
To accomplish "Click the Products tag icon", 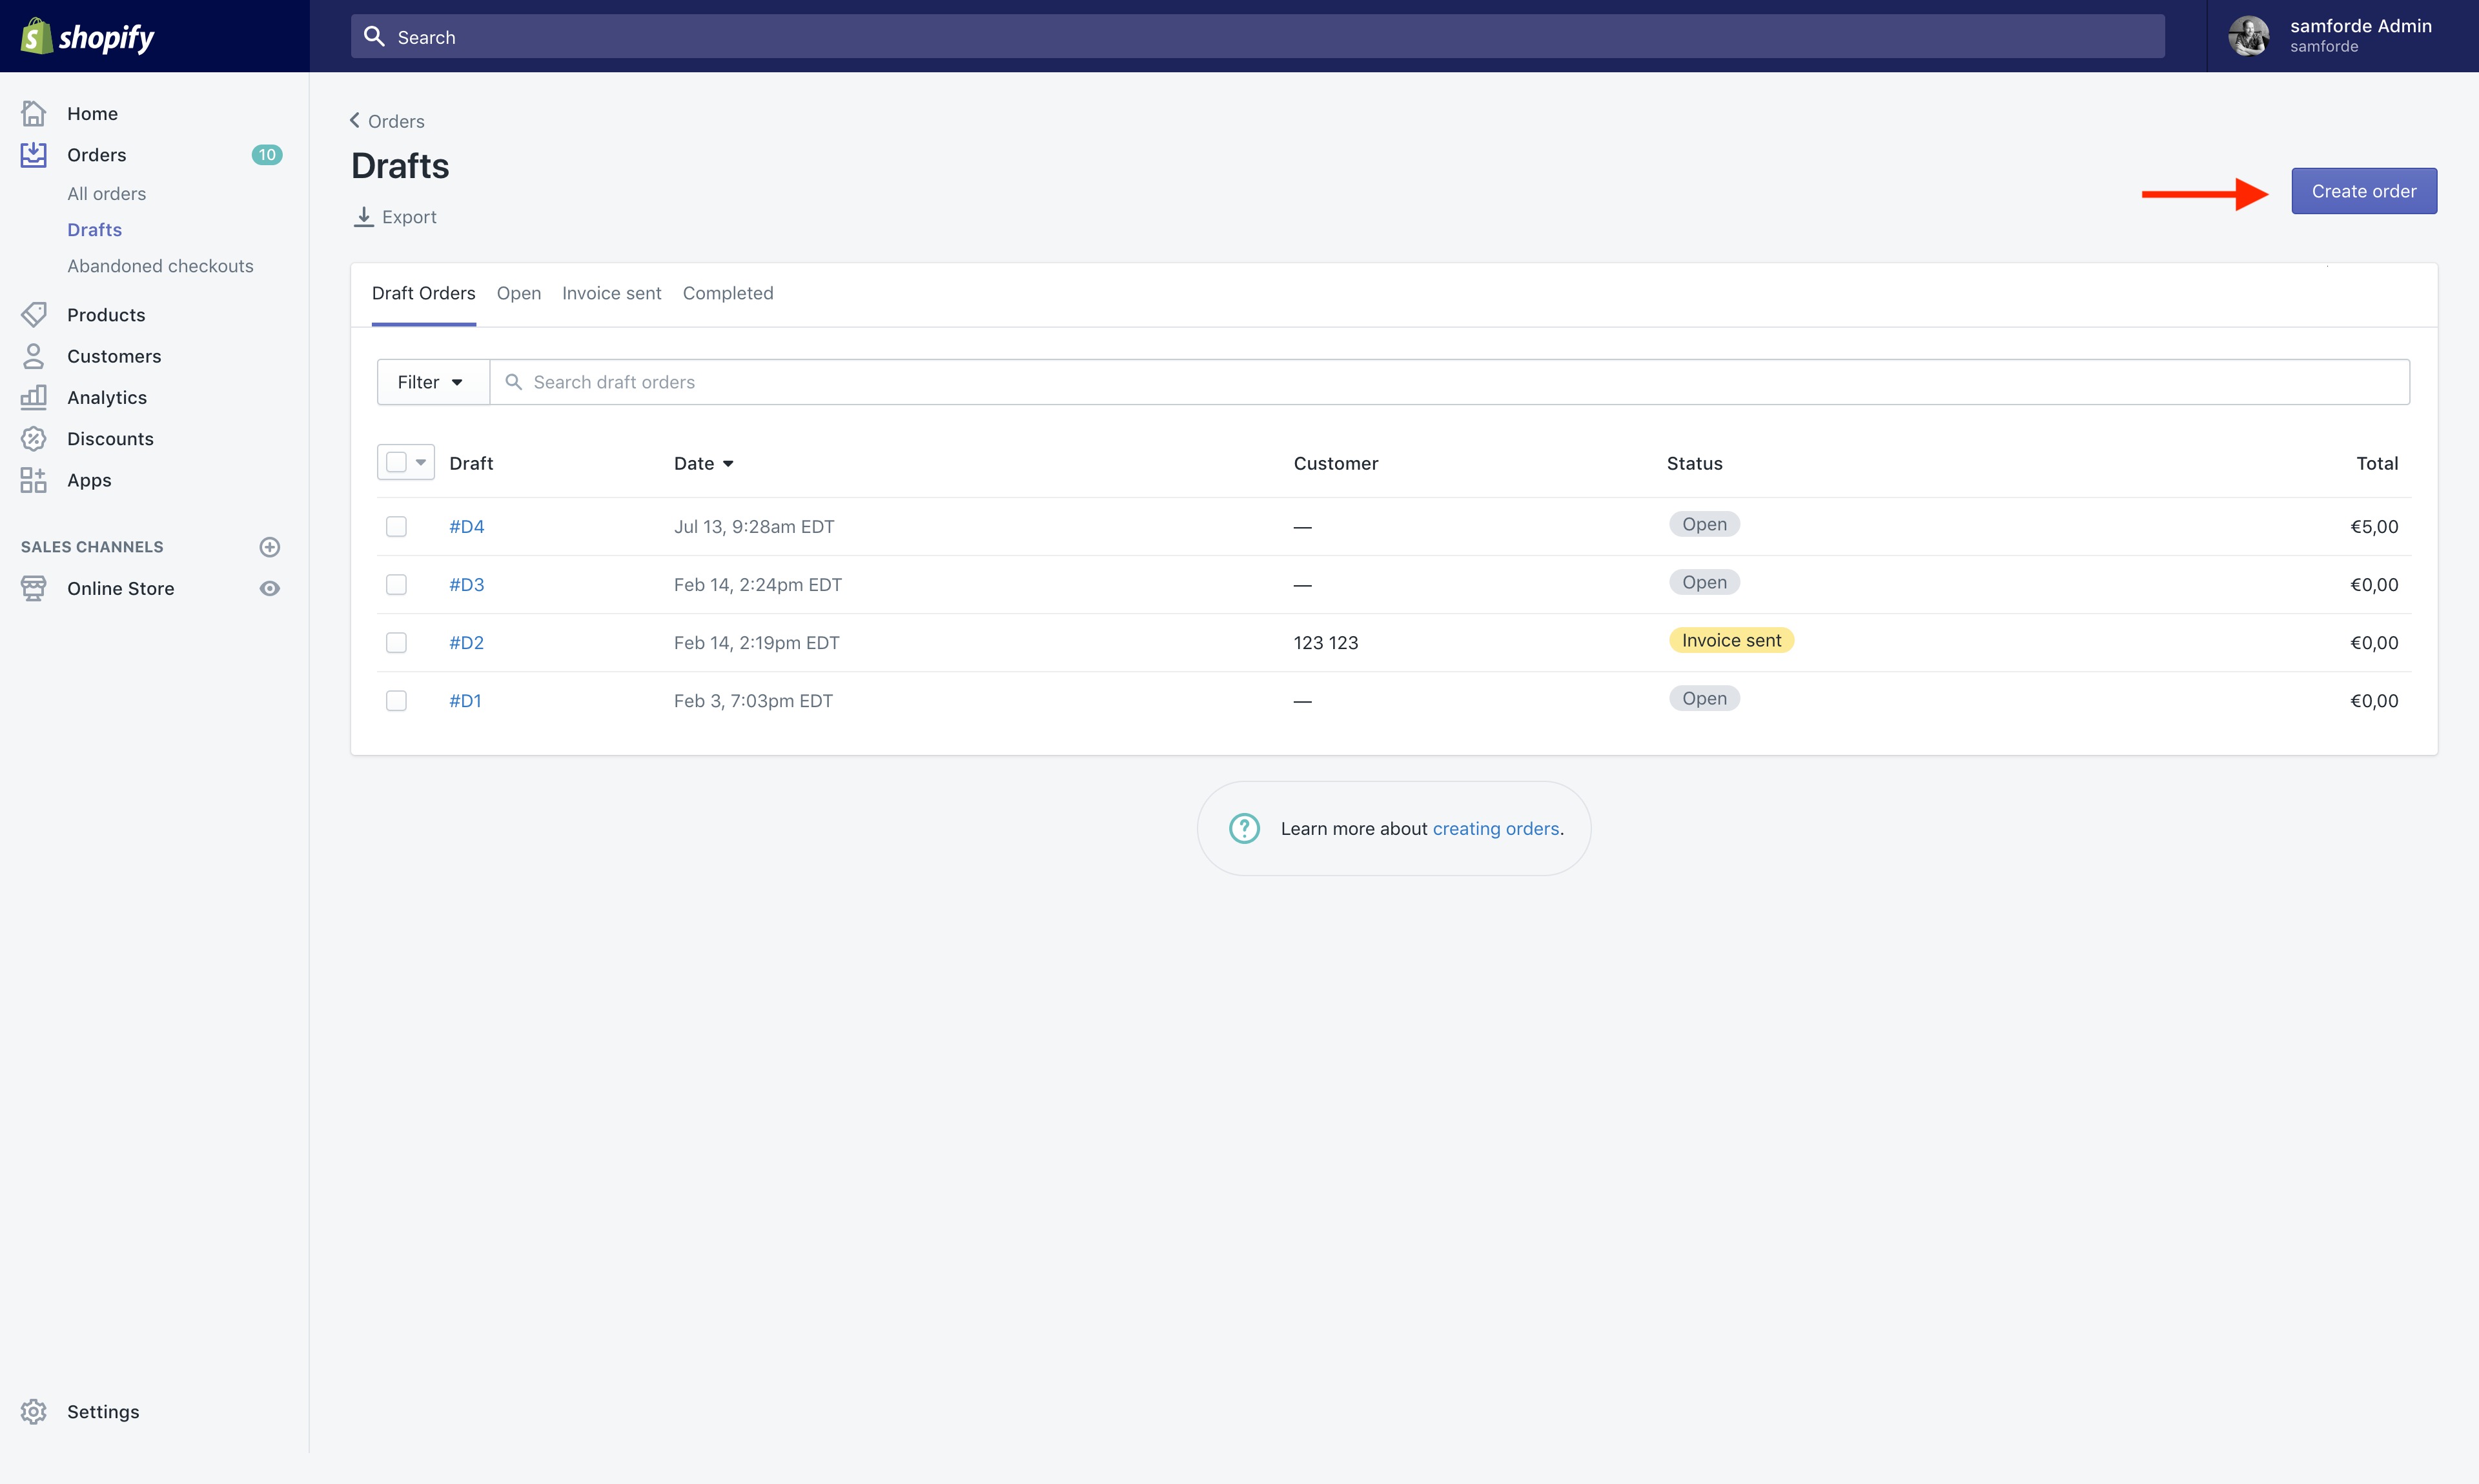I will tap(34, 315).
